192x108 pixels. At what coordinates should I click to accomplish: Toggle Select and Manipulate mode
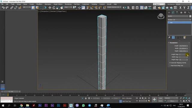pyautogui.click(x=79, y=8)
